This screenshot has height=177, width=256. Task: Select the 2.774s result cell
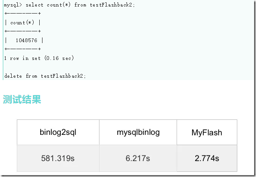(207, 158)
